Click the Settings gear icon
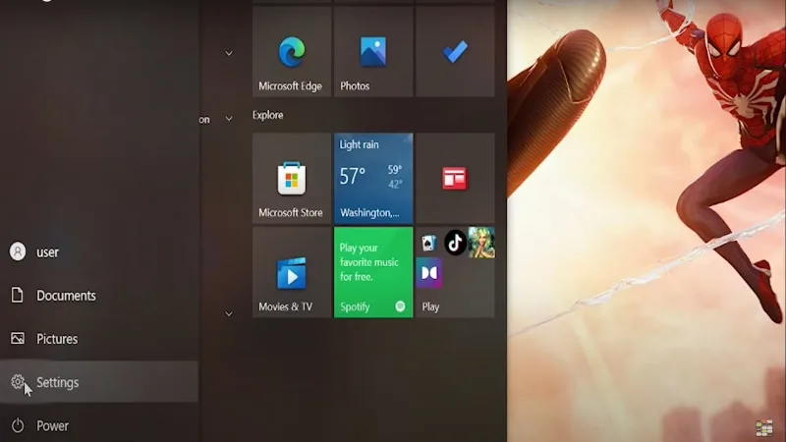This screenshot has width=786, height=442. [x=18, y=382]
